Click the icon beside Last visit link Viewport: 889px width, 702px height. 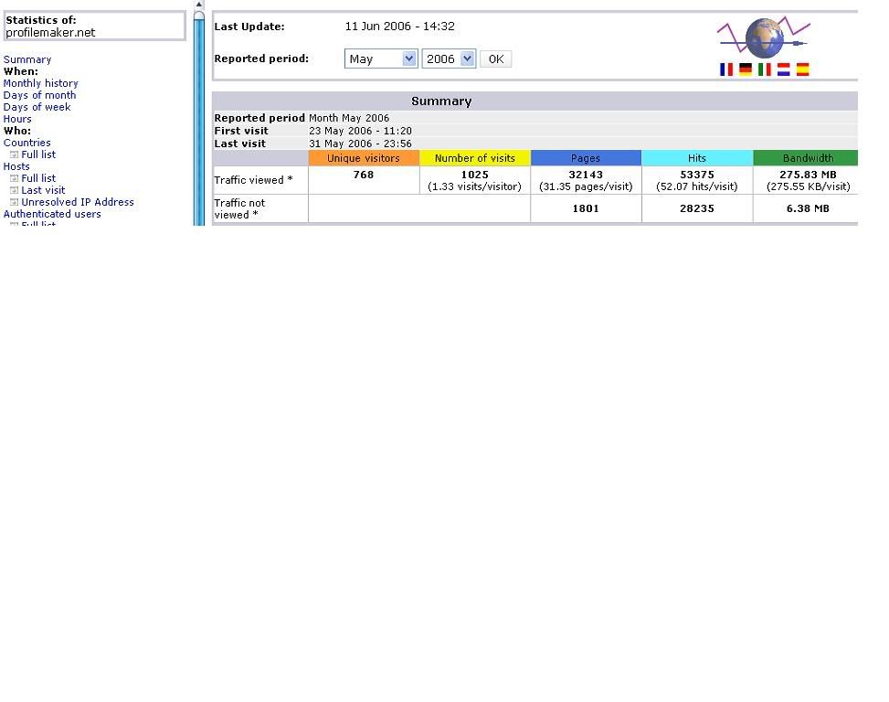15,190
